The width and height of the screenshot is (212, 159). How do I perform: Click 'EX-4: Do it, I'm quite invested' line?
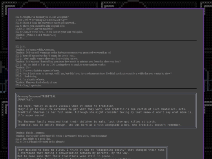pyautogui.click(x=40, y=142)
